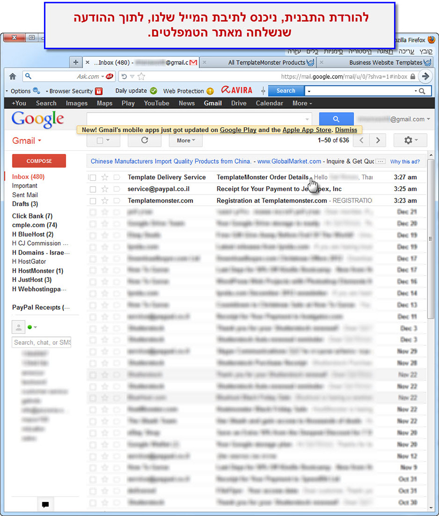
Task: Open the Gmail settings gear
Action: point(411,140)
